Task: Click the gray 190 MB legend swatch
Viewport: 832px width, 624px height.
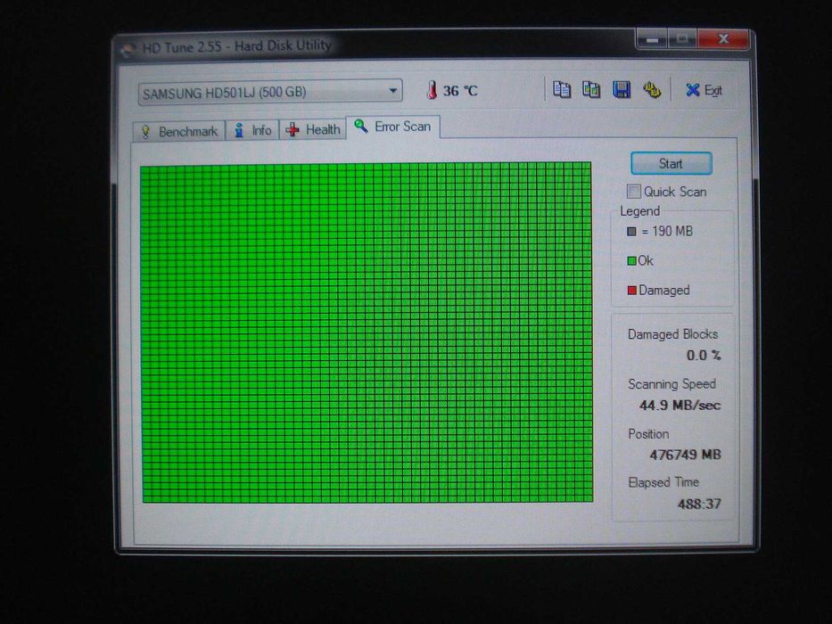Action: click(631, 232)
